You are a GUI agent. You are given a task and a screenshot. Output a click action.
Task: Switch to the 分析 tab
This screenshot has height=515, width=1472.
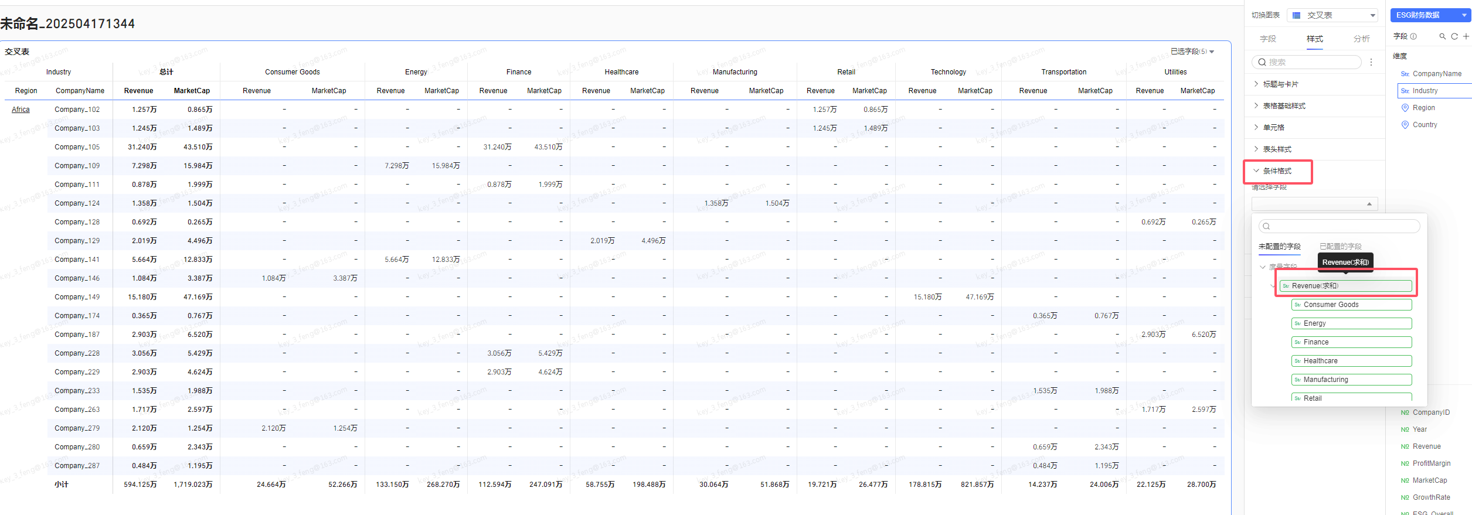[x=1362, y=39]
